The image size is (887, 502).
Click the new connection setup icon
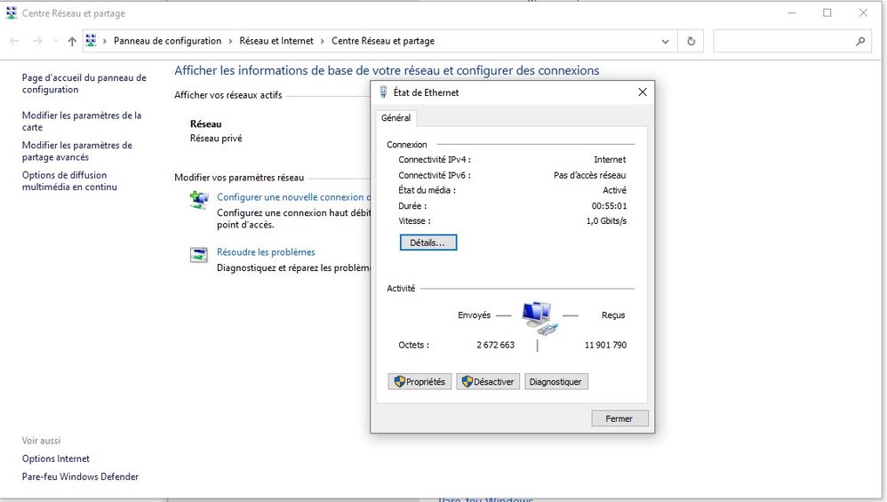199,202
